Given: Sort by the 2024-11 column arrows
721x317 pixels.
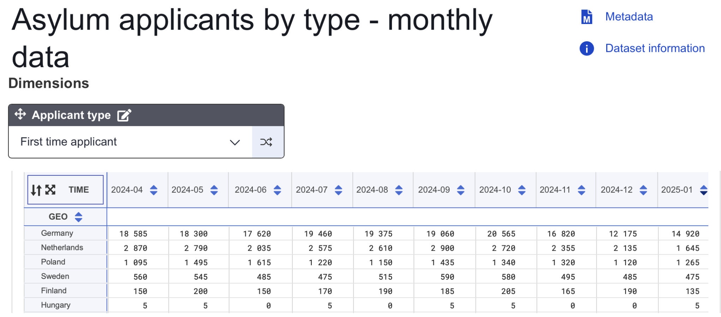Looking at the screenshot, I should [x=581, y=190].
